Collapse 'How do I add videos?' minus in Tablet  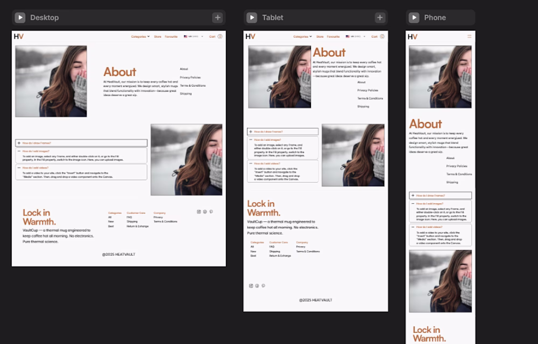click(251, 163)
